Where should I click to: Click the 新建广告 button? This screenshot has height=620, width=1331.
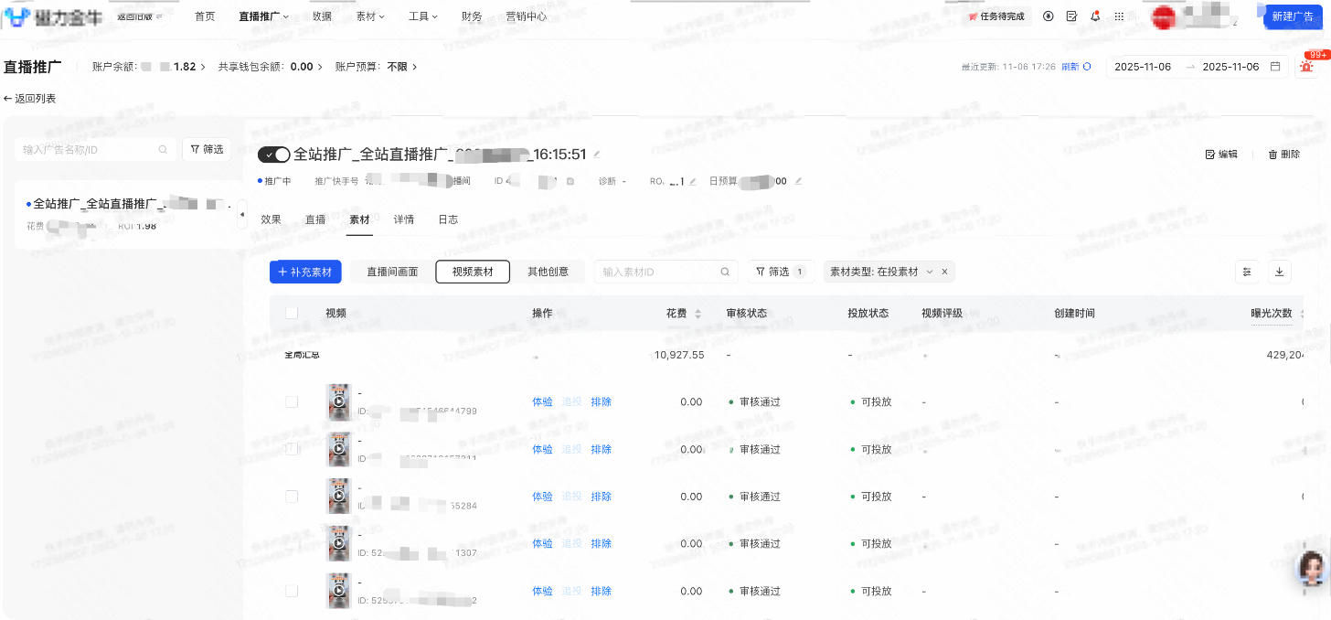click(x=1293, y=16)
